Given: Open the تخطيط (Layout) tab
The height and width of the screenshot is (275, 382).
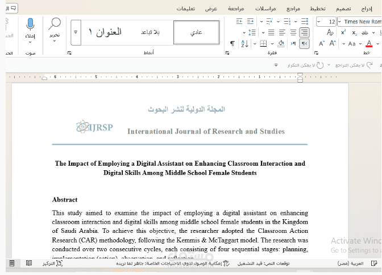Looking at the screenshot, I should pyautogui.click(x=318, y=9).
